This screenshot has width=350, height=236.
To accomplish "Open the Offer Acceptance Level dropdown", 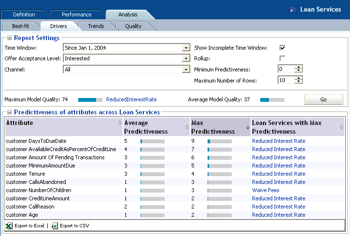I will [186, 58].
